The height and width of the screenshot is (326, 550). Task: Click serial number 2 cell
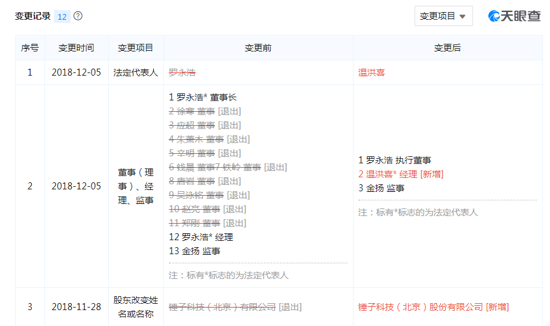click(x=30, y=186)
